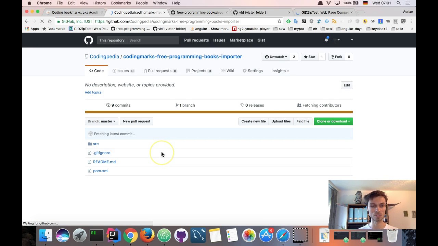Switch to the Issues repository tab
The image size is (438, 246).
click(123, 71)
